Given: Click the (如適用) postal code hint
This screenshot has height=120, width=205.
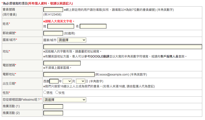Looking at the screenshot, I should coord(69,33).
